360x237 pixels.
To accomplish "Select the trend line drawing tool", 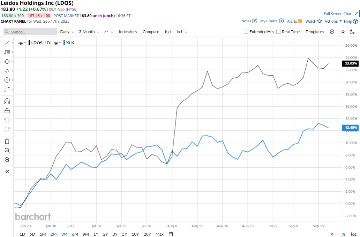I will [x=7, y=43].
